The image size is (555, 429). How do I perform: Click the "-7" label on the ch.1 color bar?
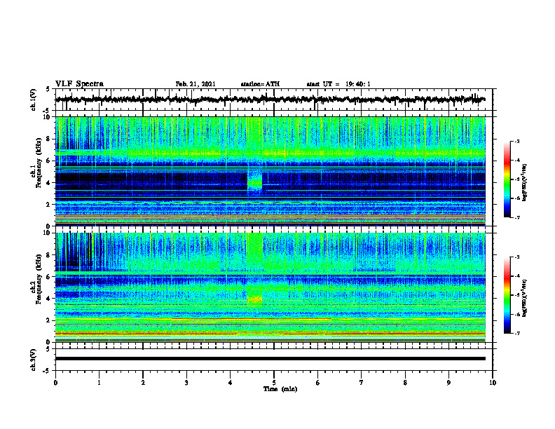(516, 217)
